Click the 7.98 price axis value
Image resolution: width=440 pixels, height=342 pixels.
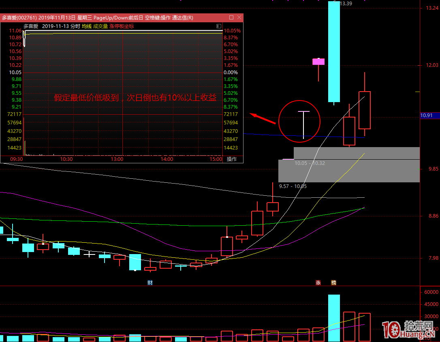click(433, 258)
